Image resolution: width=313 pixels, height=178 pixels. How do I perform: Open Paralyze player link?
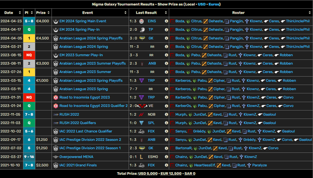tap(260, 165)
